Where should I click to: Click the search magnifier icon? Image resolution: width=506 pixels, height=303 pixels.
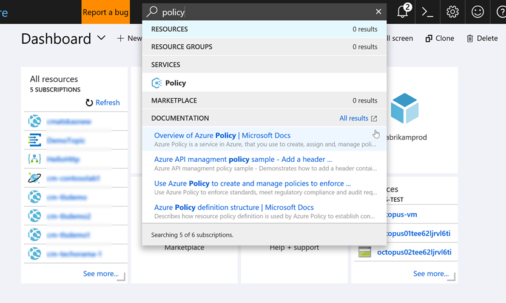(152, 12)
